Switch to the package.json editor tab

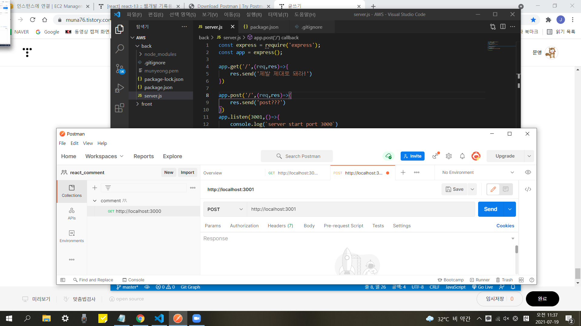click(264, 27)
